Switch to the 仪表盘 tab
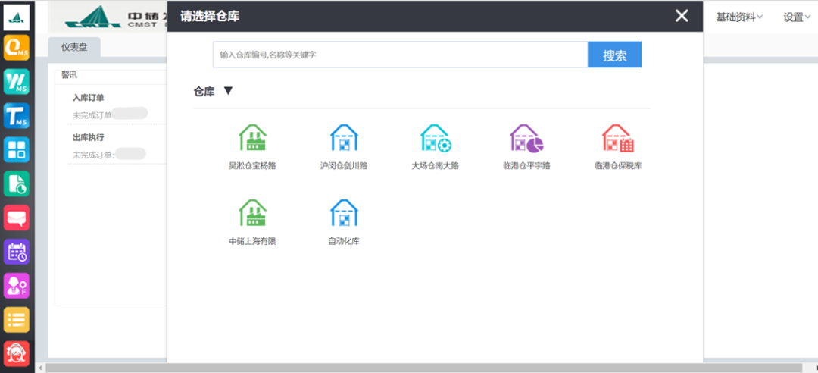818x373 pixels. pos(74,47)
